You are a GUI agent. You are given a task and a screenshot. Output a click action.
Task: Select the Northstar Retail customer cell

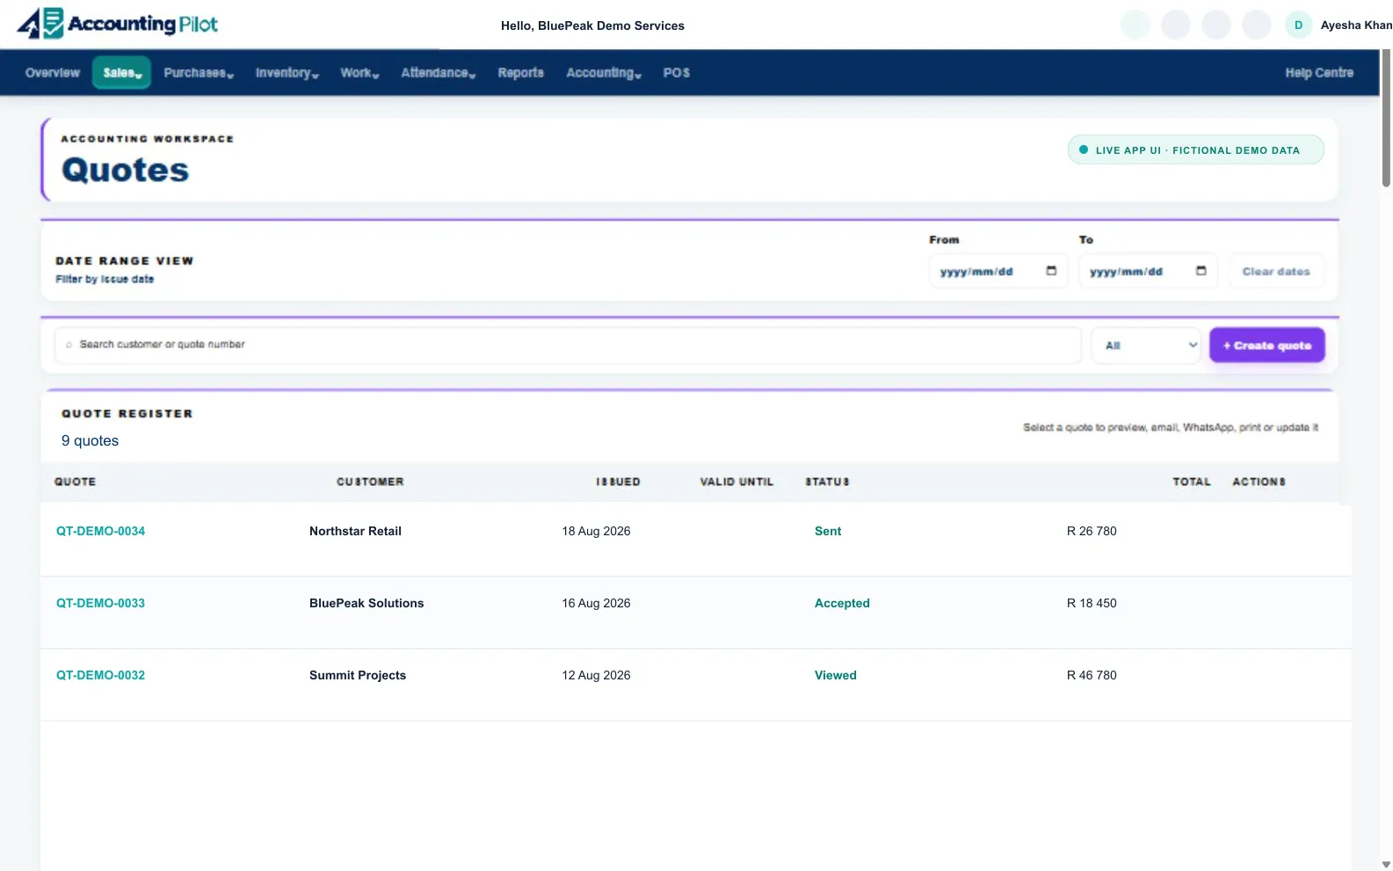click(355, 531)
